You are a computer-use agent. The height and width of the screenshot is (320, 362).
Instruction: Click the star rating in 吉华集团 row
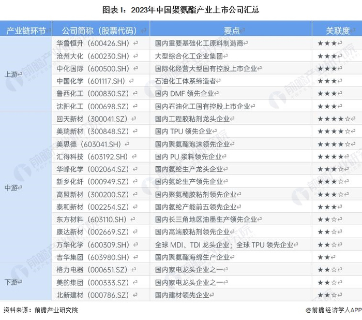coord(324,257)
